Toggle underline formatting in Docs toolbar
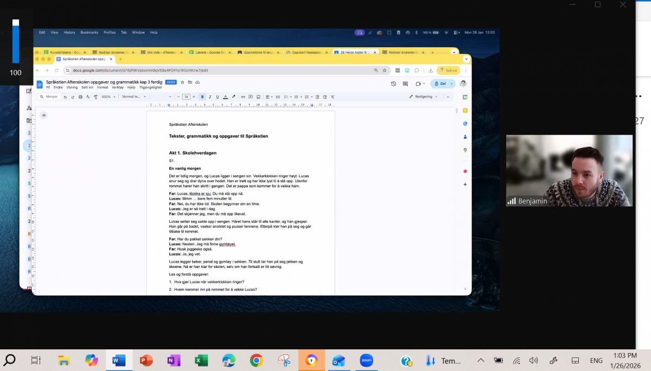Viewport: 651px width, 371px height. tap(218, 97)
